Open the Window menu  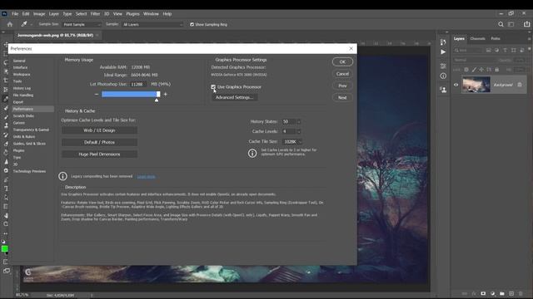point(151,14)
